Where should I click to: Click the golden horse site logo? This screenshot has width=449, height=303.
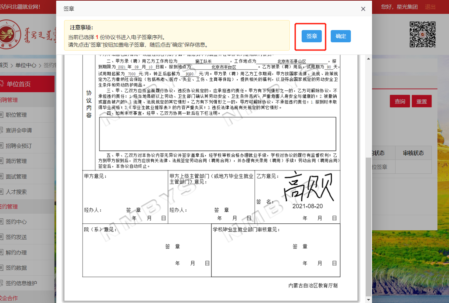tap(7, 35)
